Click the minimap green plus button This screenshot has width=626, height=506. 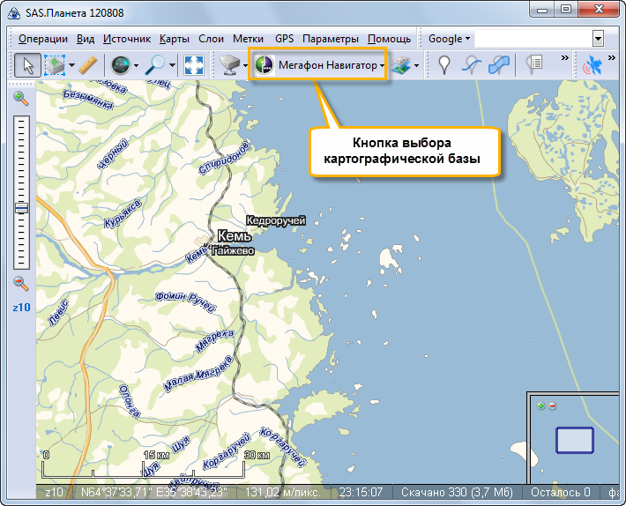point(540,406)
